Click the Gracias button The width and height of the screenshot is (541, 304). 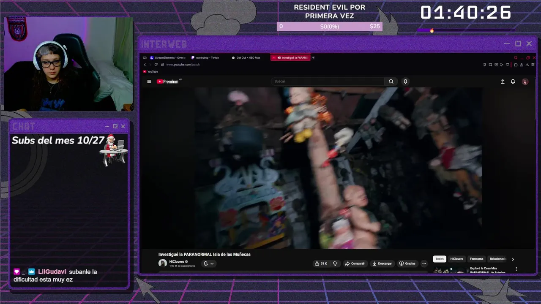[x=407, y=263]
